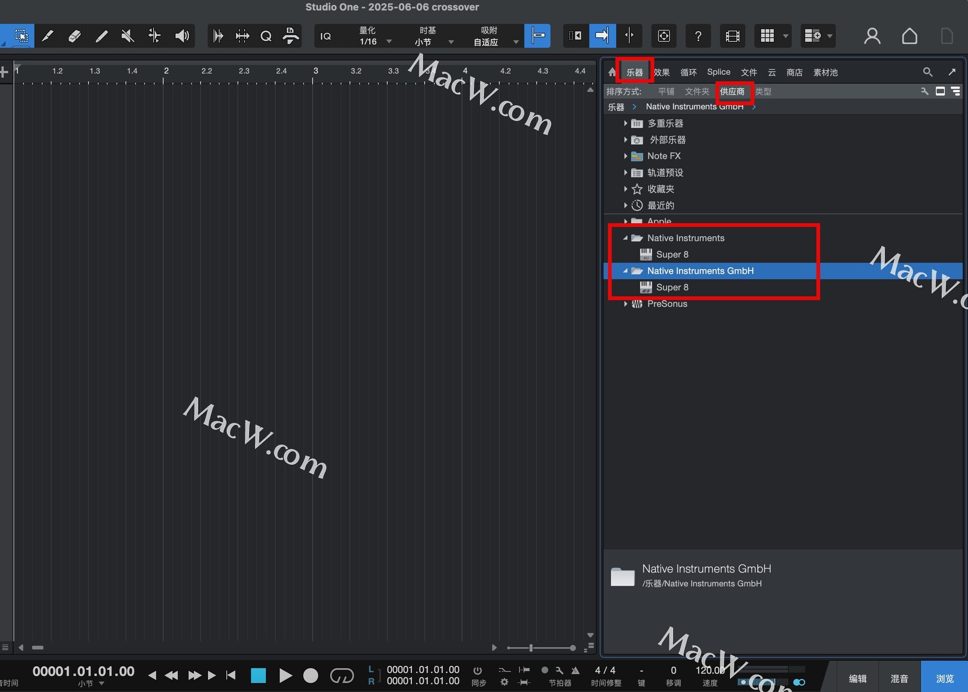Screen dimensions: 968x692
Task: Sort by 类型 type
Action: 763,91
